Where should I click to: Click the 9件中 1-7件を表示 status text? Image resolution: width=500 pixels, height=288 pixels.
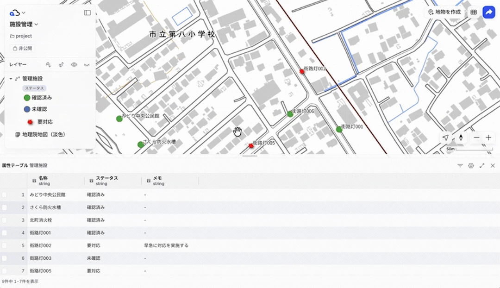(x=20, y=282)
